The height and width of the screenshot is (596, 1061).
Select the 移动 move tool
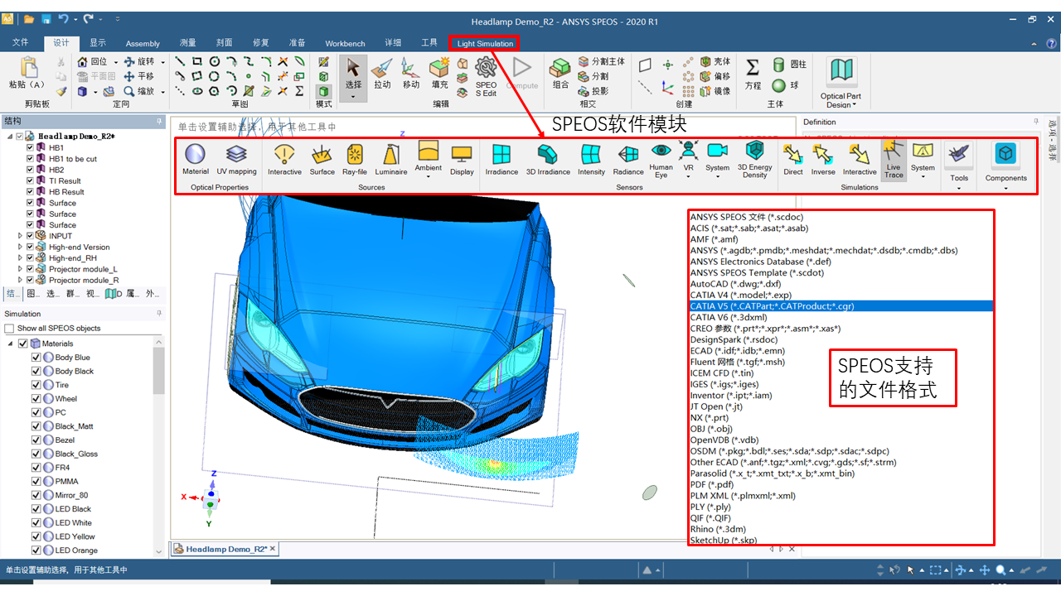411,73
